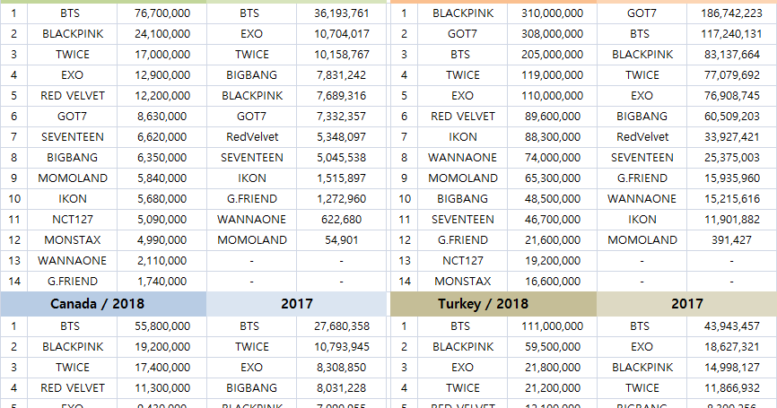Click the 88,300,000 value

(x=553, y=137)
